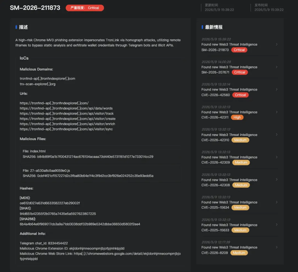This screenshot has width=298, height=272.
Task: Click the Malicious Chrome Web Store Link
Action: (x=100, y=256)
